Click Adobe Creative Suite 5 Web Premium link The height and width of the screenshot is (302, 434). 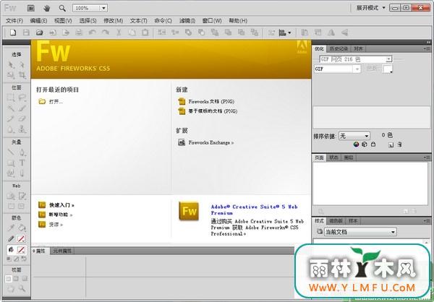coord(254,210)
